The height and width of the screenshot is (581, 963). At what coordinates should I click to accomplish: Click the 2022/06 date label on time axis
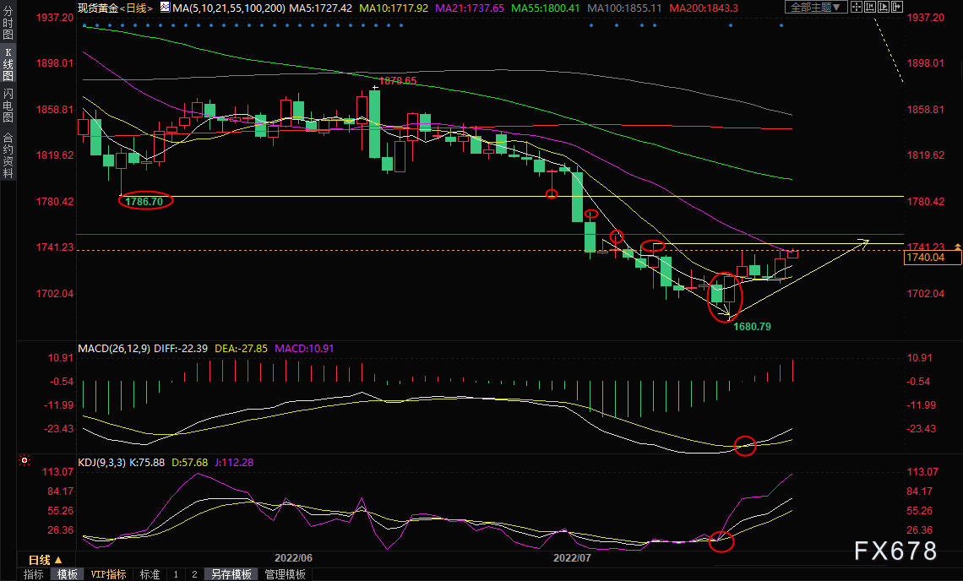pos(293,557)
